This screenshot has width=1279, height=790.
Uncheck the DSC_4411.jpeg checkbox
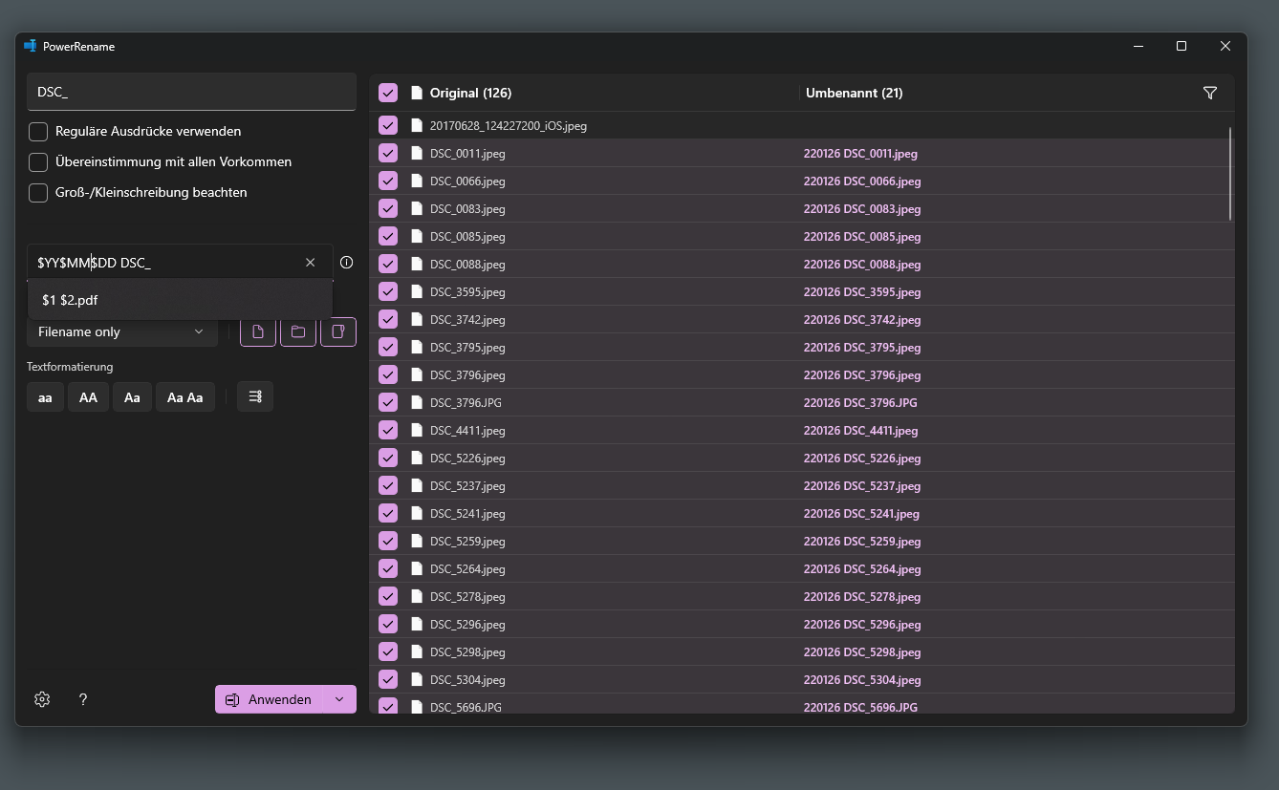(x=388, y=430)
